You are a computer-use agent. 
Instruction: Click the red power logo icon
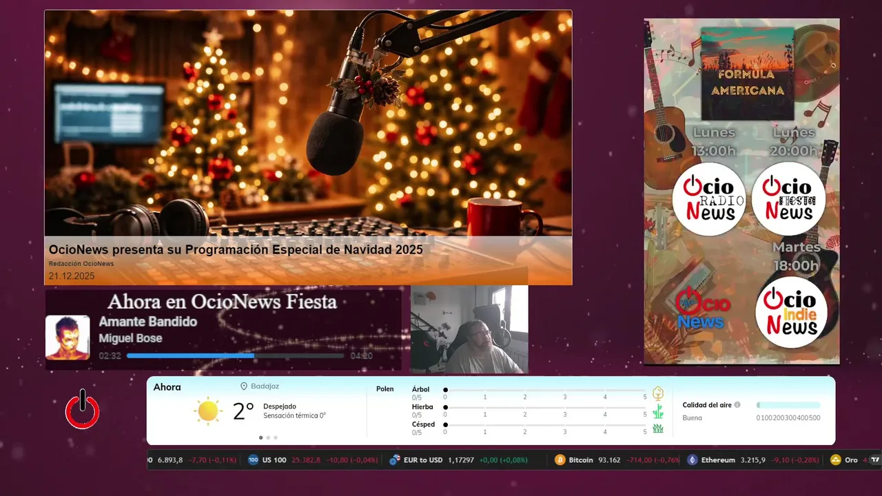[x=83, y=409]
